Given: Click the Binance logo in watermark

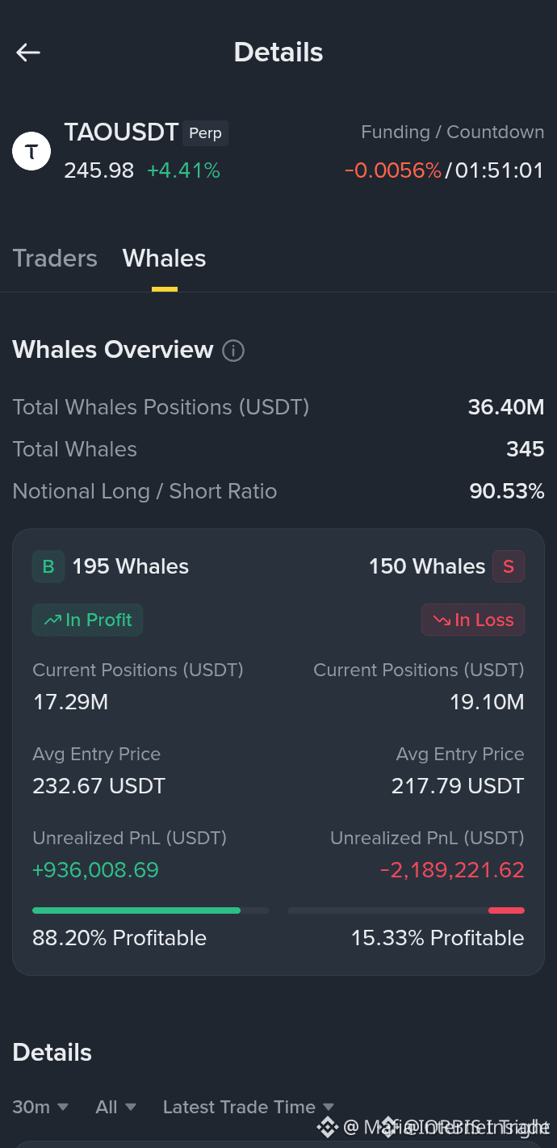Looking at the screenshot, I should [x=327, y=1127].
